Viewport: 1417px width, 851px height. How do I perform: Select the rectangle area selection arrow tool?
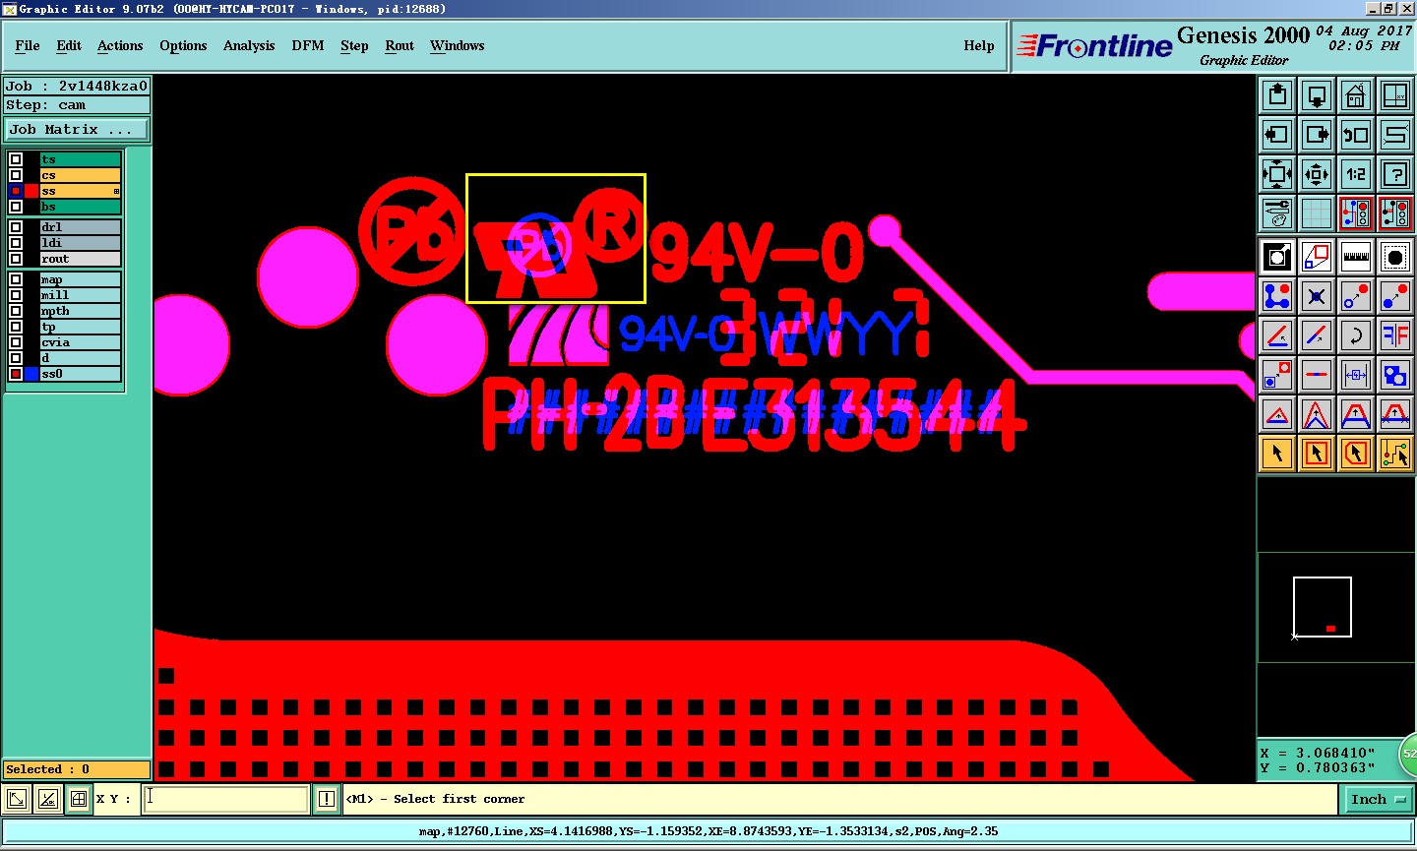1317,454
